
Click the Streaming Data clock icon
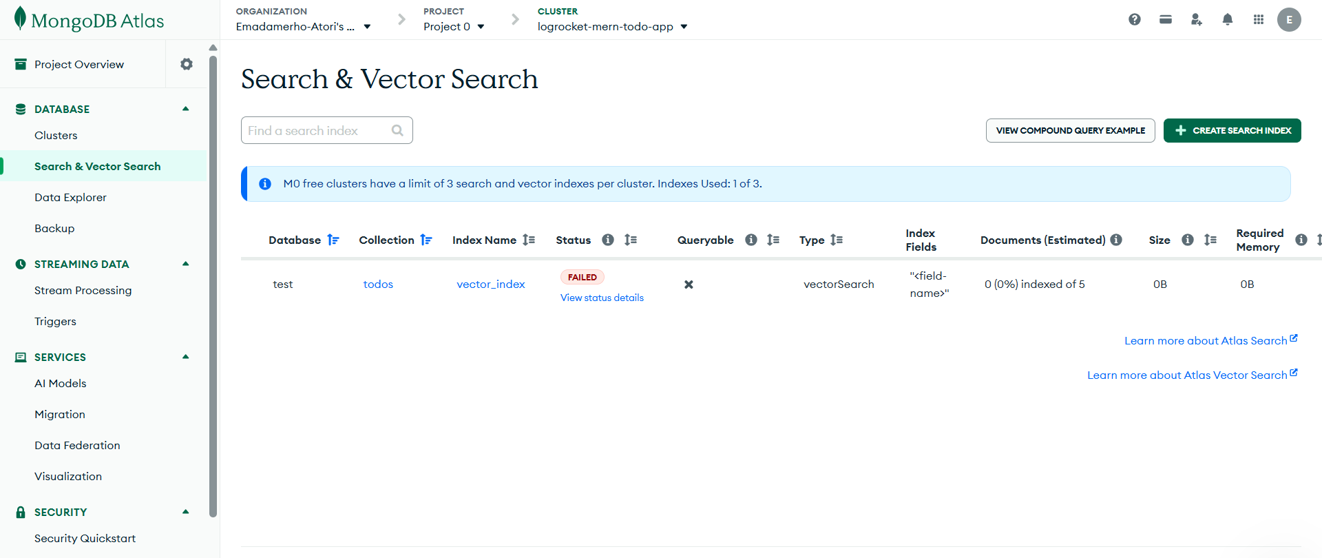point(21,264)
